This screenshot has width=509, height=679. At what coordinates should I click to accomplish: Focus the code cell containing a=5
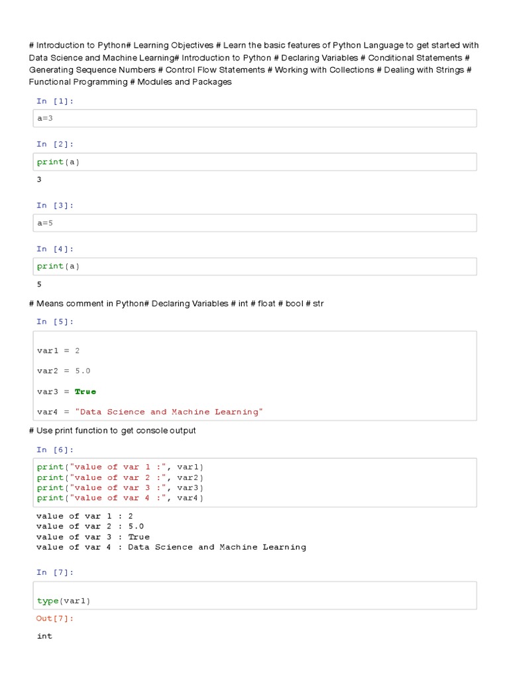click(255, 223)
